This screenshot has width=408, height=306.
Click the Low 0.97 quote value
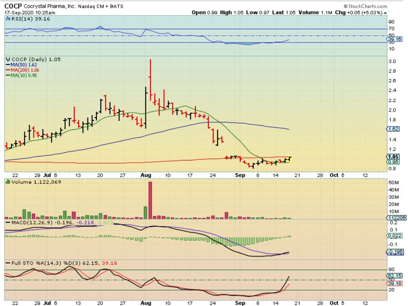click(257, 12)
